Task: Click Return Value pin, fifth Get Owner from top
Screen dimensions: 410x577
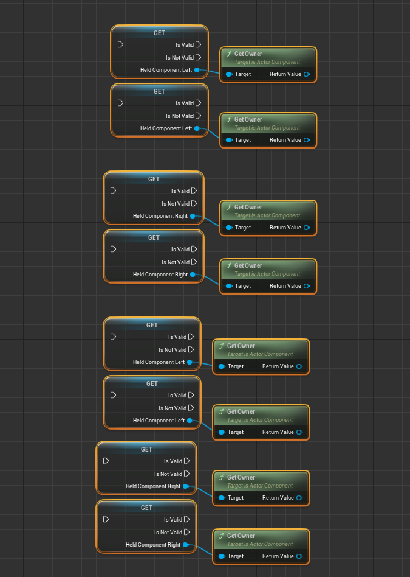Action: click(299, 366)
